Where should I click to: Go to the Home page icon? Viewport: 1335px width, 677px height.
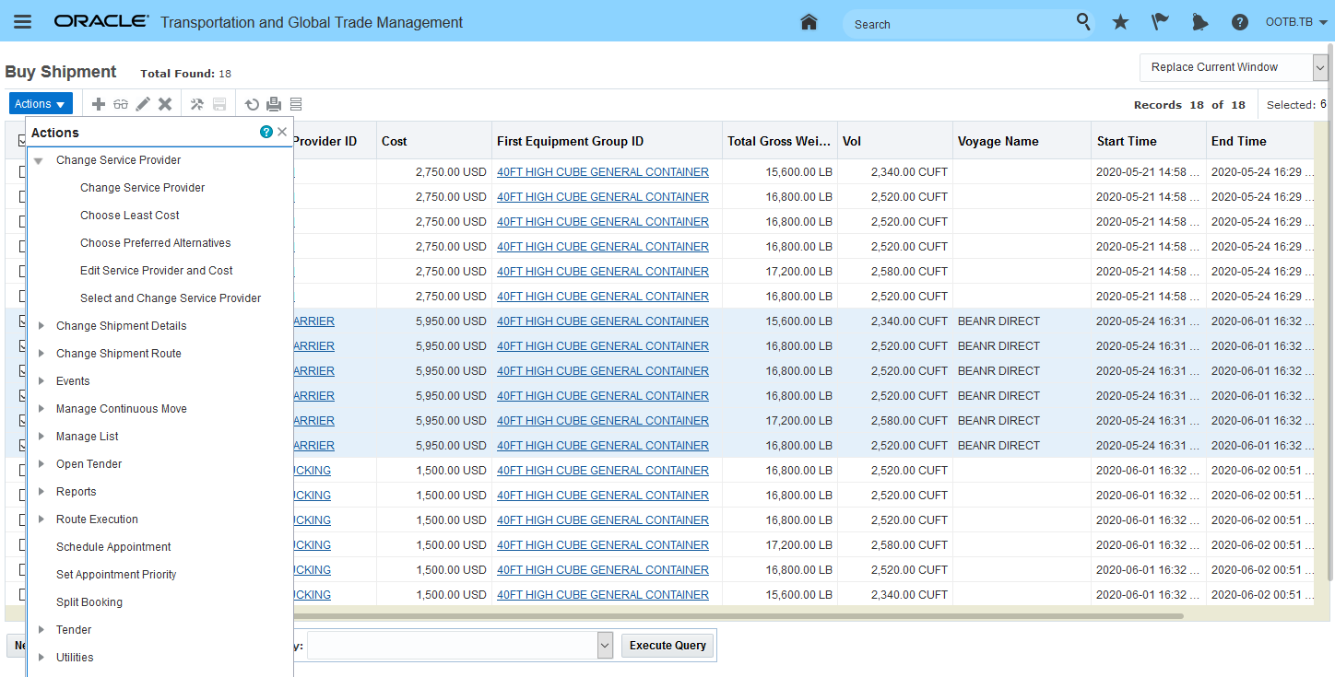[x=809, y=22]
